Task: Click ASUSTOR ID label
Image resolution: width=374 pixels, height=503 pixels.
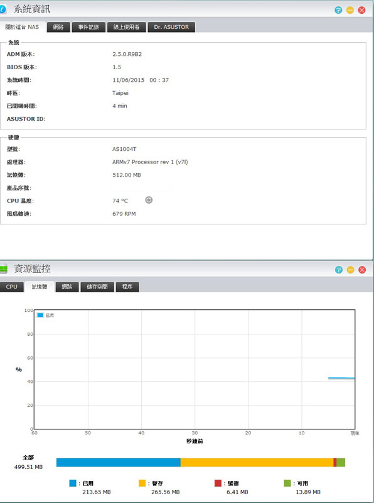Action: 26,119
